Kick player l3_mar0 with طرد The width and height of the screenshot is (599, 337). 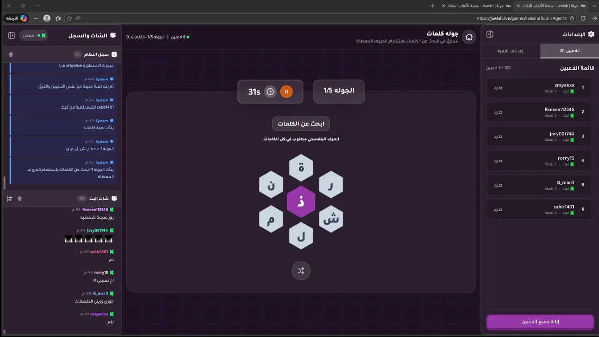(x=498, y=185)
